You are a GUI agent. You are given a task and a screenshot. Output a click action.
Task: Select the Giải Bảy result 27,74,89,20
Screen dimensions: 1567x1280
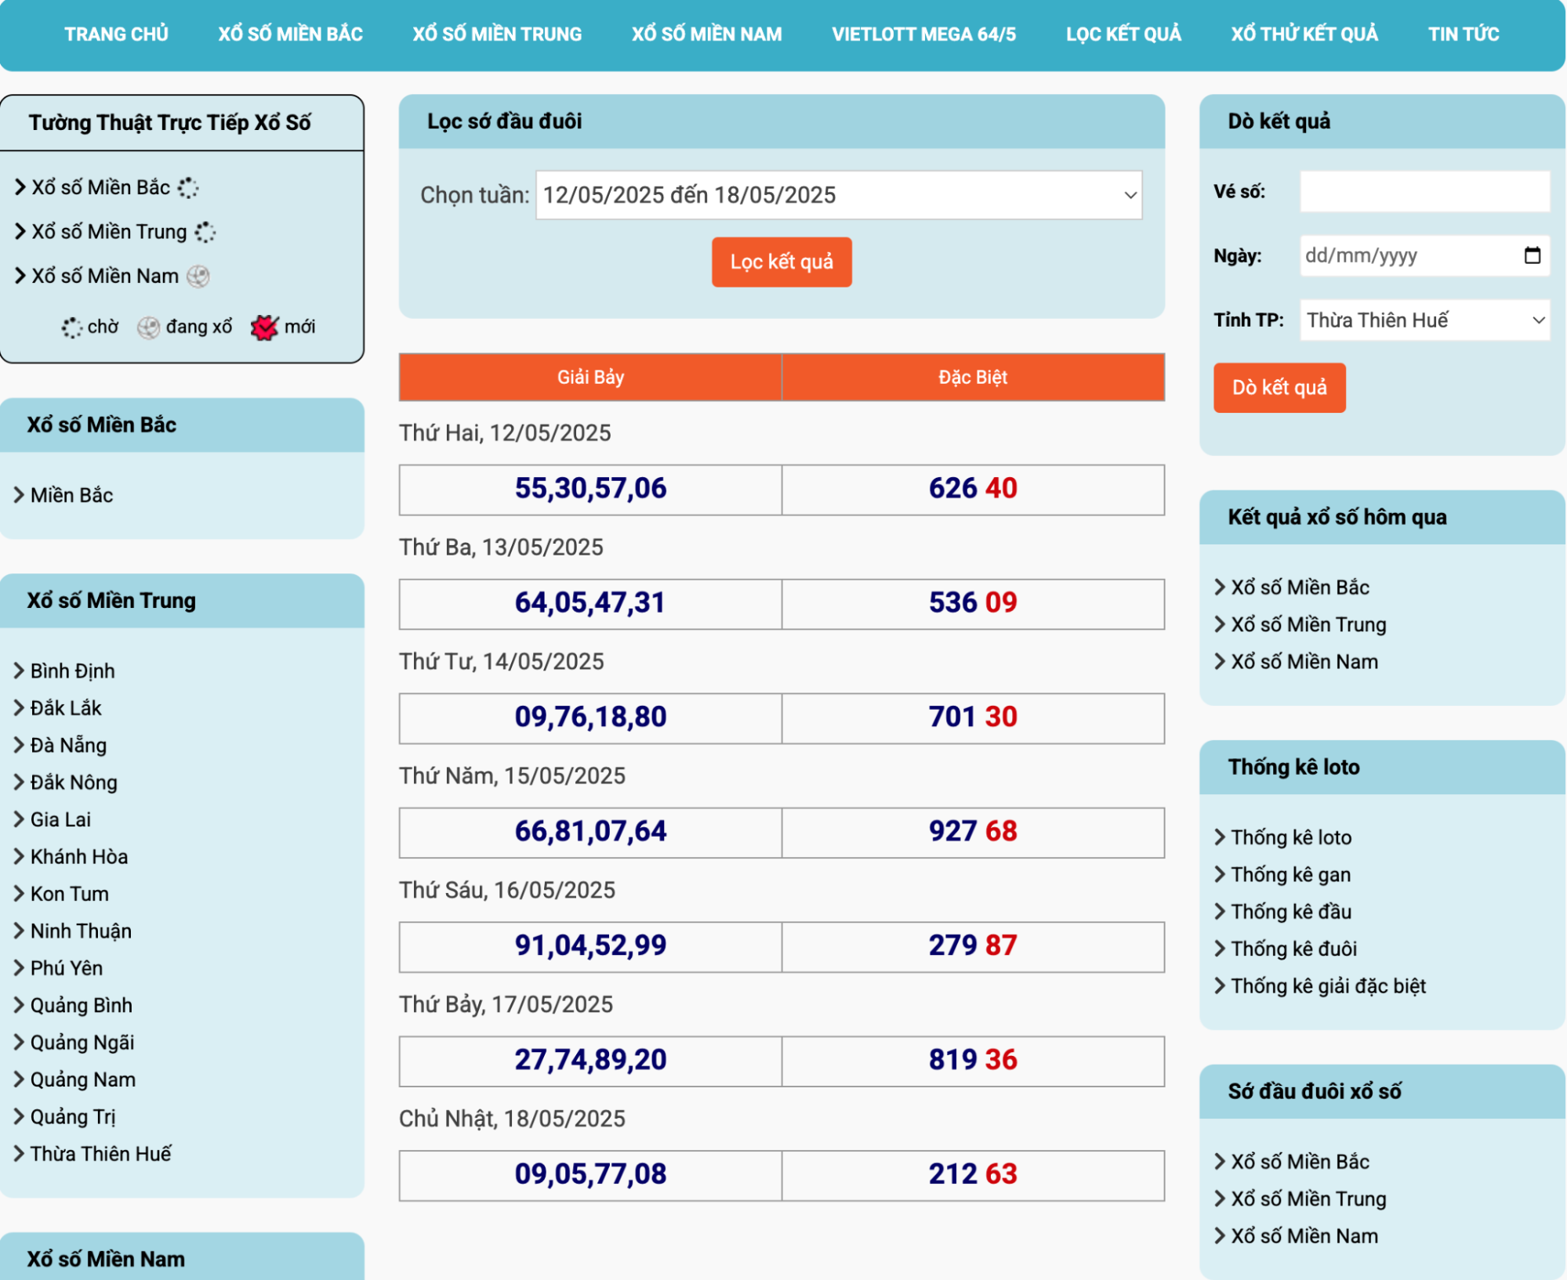coord(590,1061)
